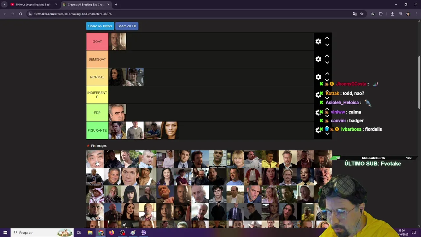Bookmark this page with star icon
Image resolution: width=421 pixels, height=237 pixels.
[x=362, y=14]
